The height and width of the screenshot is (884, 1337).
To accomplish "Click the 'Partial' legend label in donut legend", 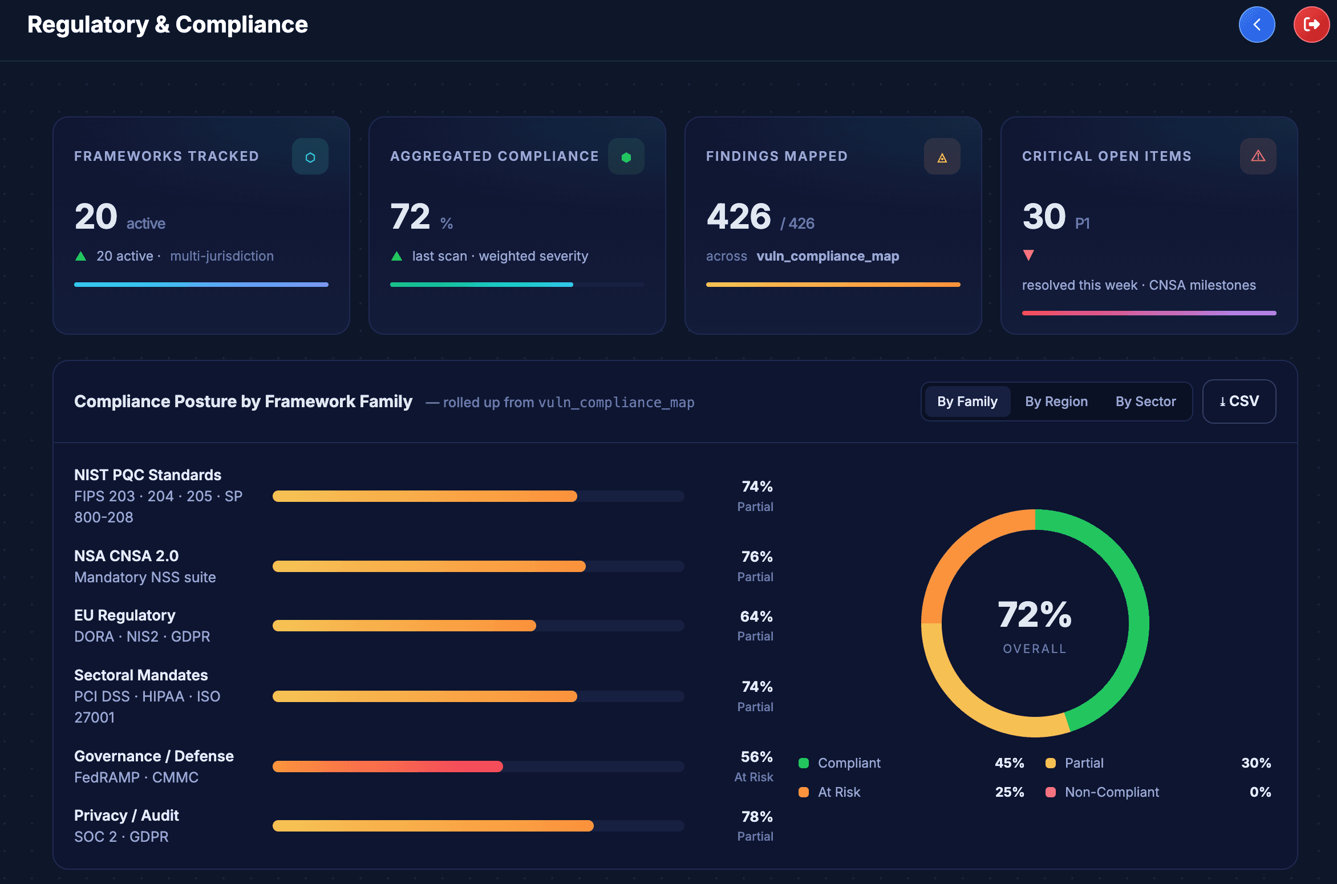I will [x=1084, y=763].
